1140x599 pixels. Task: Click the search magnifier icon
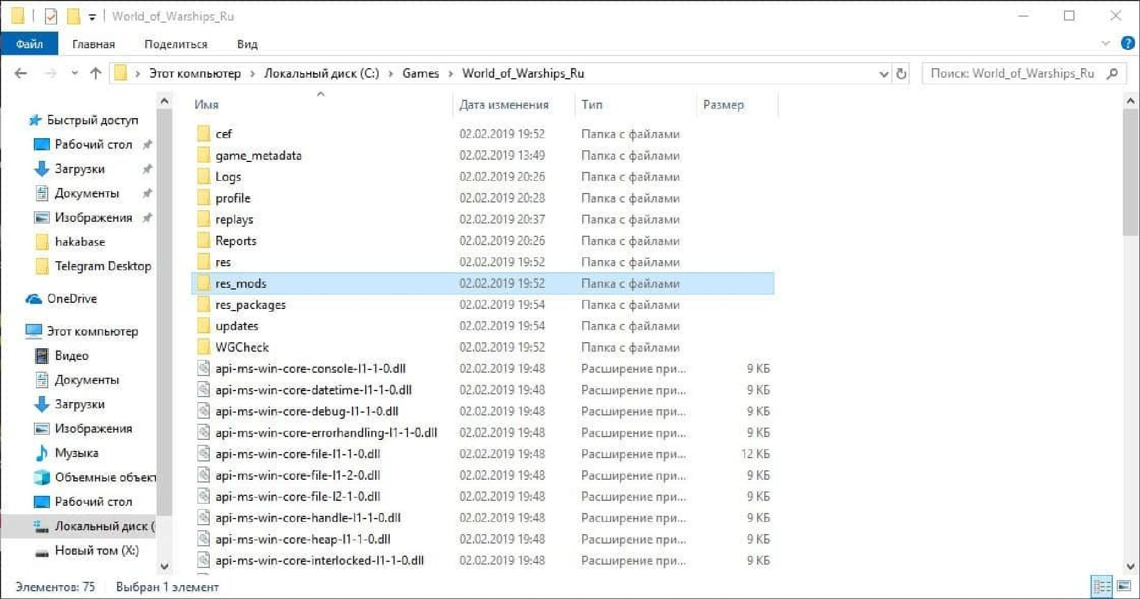coord(1112,73)
